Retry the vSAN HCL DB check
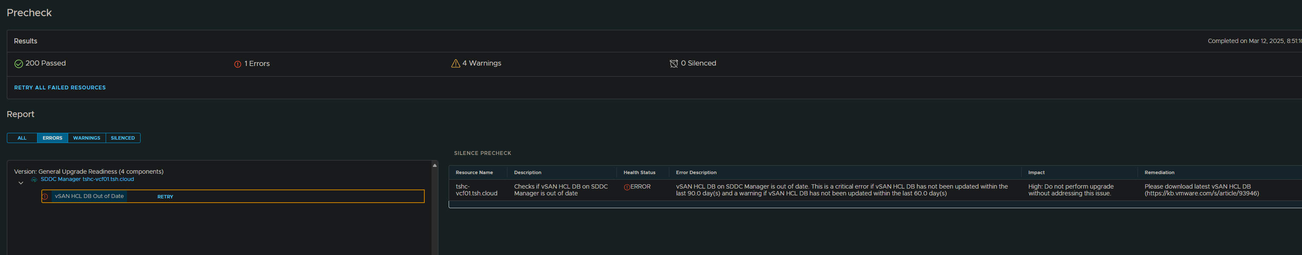 [165, 197]
